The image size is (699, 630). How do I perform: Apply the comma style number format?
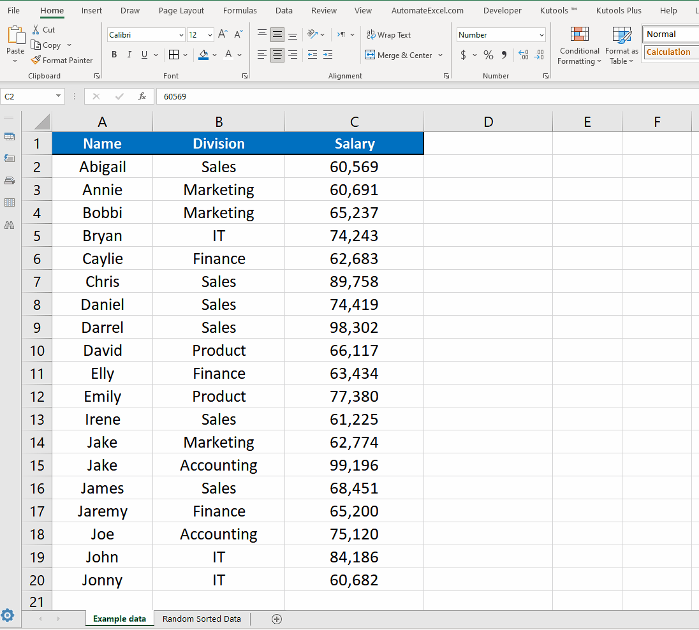pos(503,55)
